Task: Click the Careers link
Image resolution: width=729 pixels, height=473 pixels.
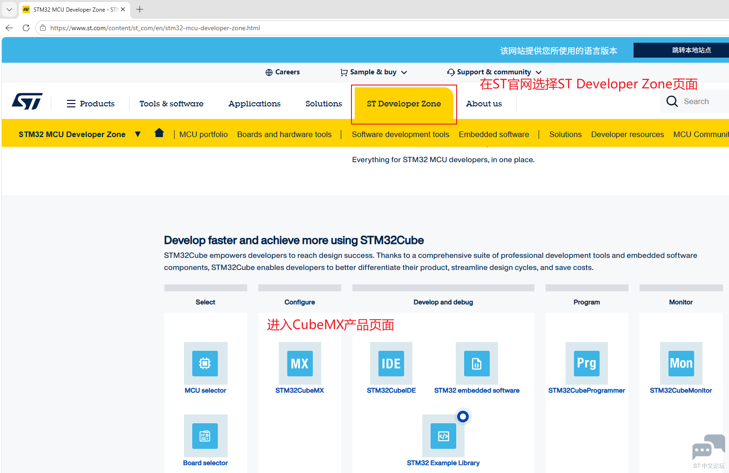Action: pyautogui.click(x=288, y=72)
